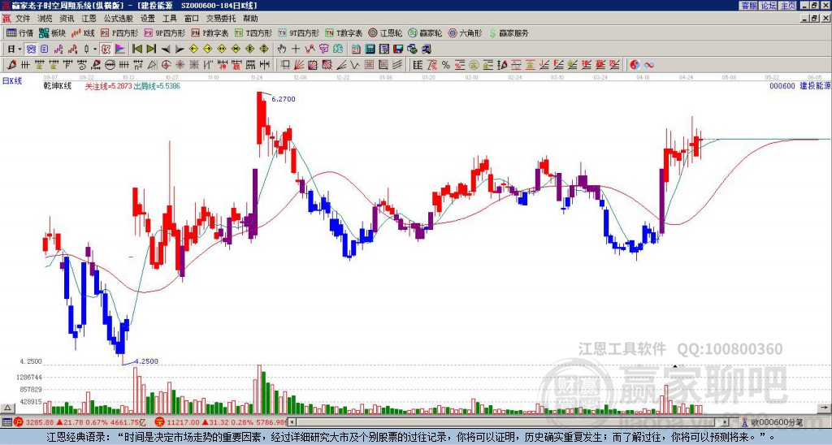Click the 行情 toolbar button
The image size is (832, 445).
(x=20, y=32)
